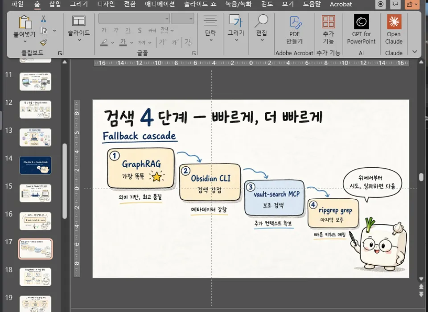
Task: Switch to the 애니메이션 (Animations) tab
Action: 160,4
